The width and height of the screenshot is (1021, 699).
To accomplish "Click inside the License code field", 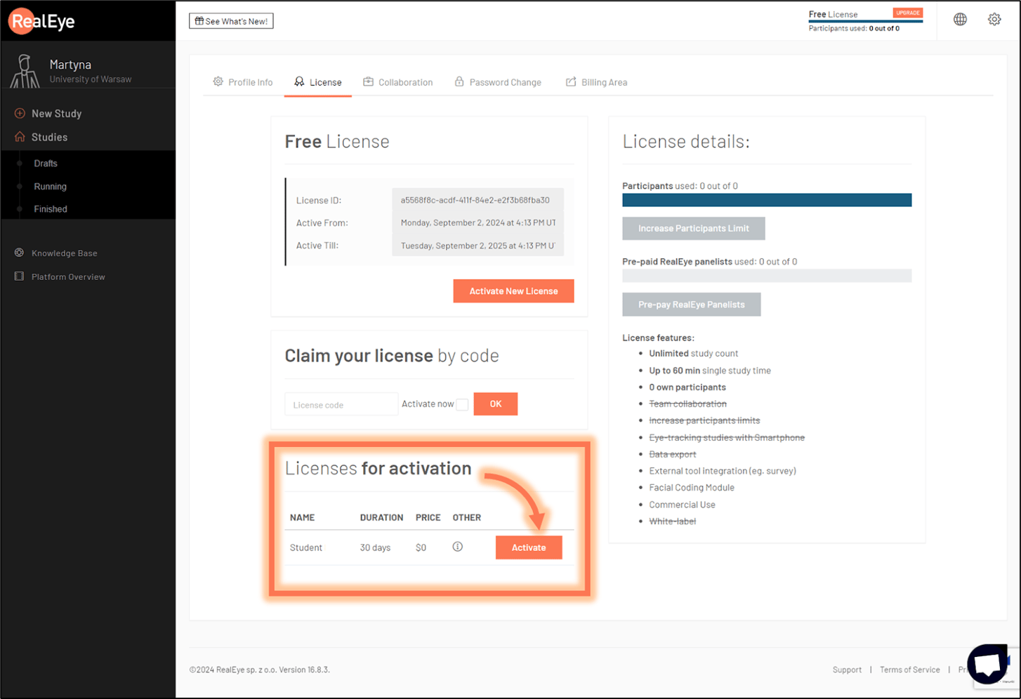I will point(341,404).
